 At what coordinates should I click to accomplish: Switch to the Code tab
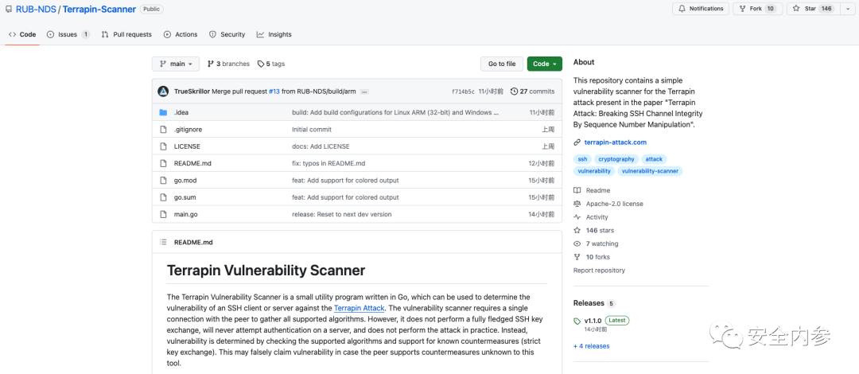click(x=22, y=34)
